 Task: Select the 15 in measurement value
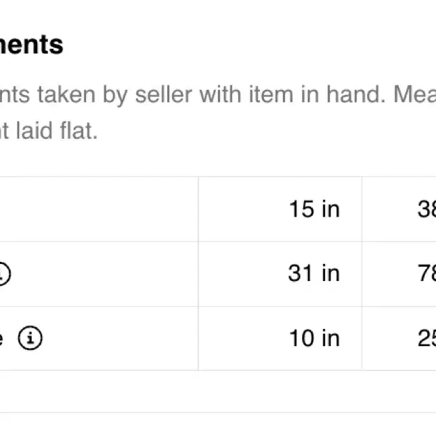(x=314, y=209)
